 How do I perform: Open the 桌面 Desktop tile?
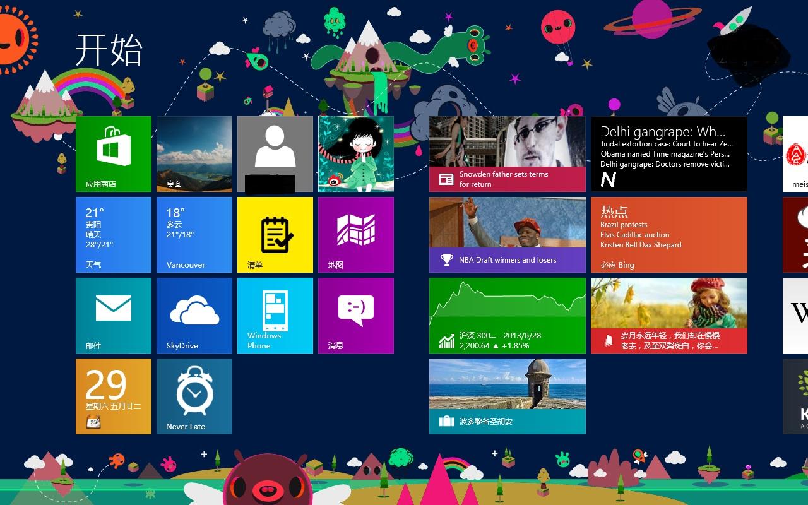pos(194,154)
